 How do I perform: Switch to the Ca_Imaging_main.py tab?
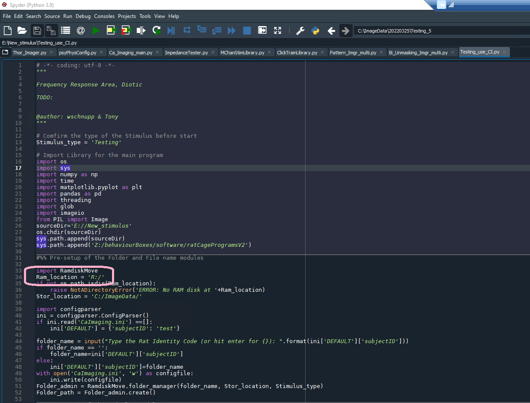tap(130, 53)
